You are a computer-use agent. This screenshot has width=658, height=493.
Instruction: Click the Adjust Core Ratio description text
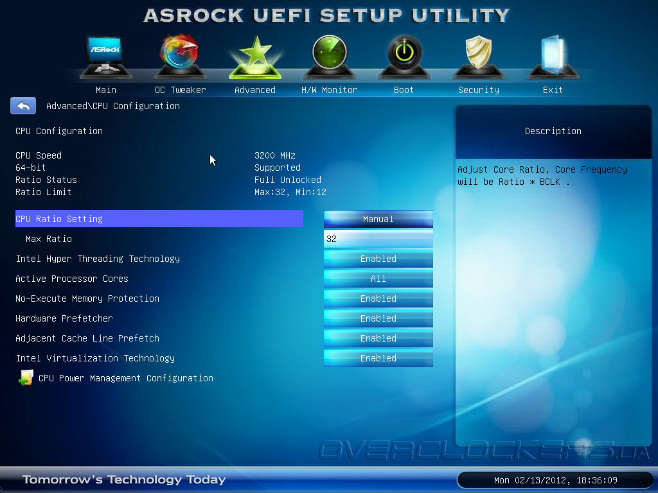(x=542, y=176)
